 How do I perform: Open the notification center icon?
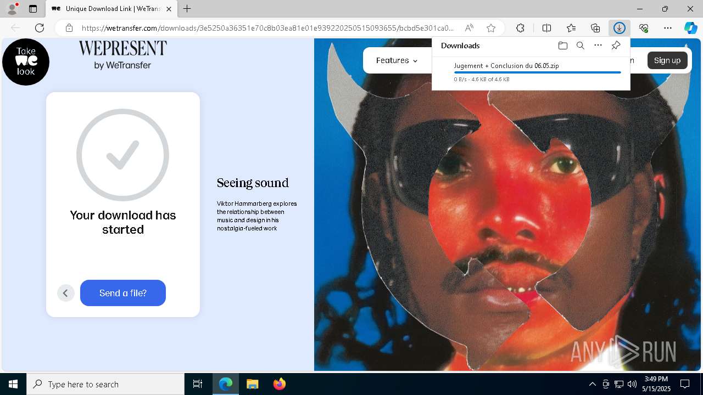coord(685,384)
